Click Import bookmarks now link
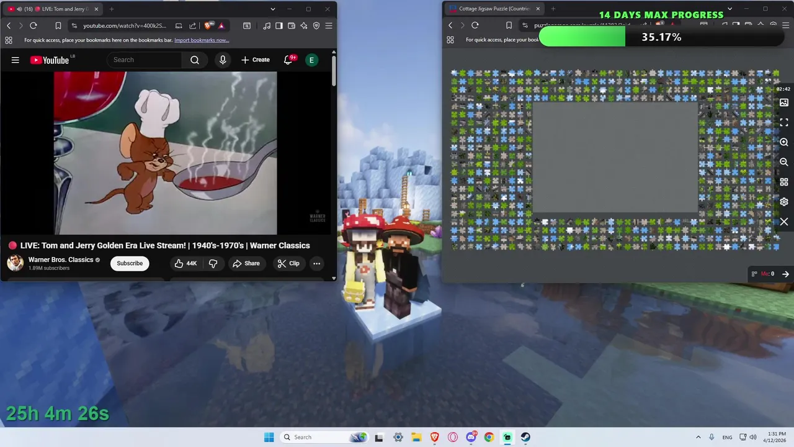Image resolution: width=794 pixels, height=447 pixels. 202,40
